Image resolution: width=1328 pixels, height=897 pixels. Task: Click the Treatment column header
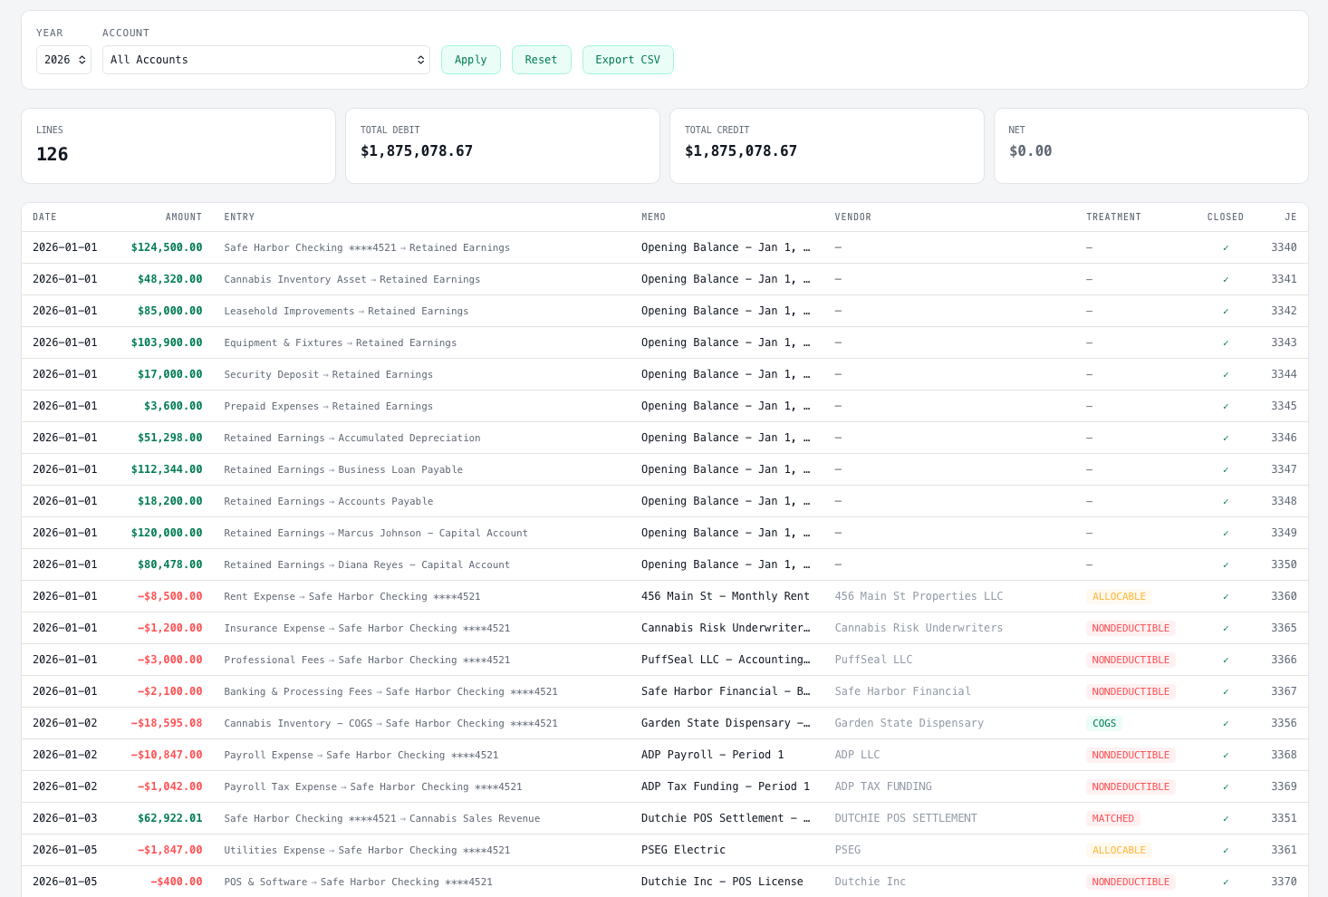click(x=1113, y=217)
